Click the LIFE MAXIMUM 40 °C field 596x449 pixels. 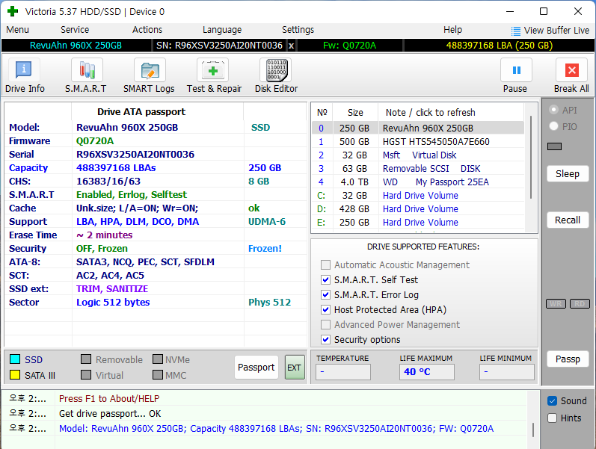pyautogui.click(x=426, y=372)
